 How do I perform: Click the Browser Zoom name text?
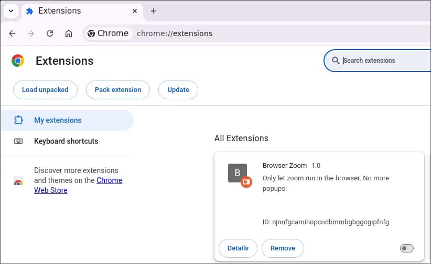[285, 166]
